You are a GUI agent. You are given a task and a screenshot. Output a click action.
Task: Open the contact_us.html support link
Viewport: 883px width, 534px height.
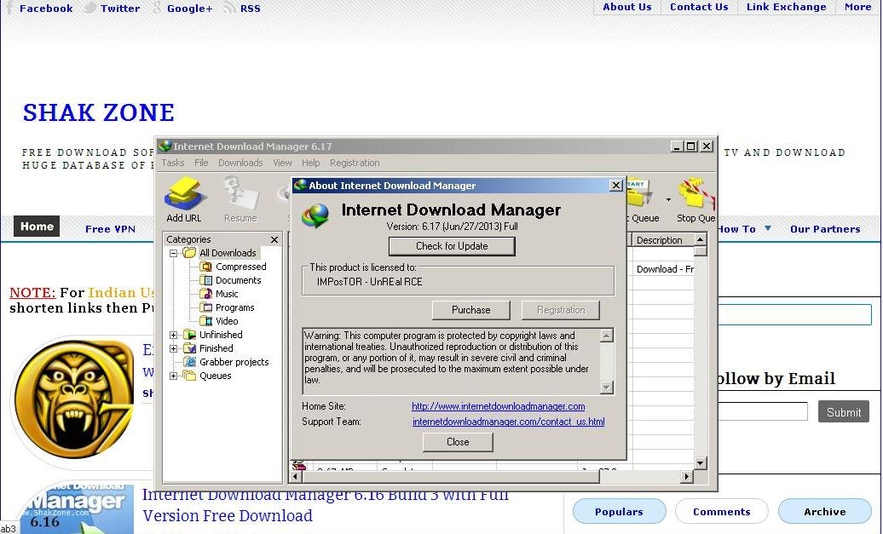click(509, 422)
